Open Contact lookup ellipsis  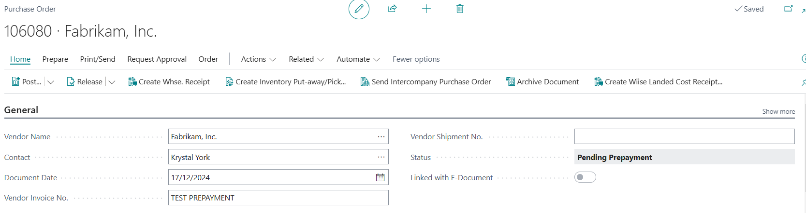[381, 157]
